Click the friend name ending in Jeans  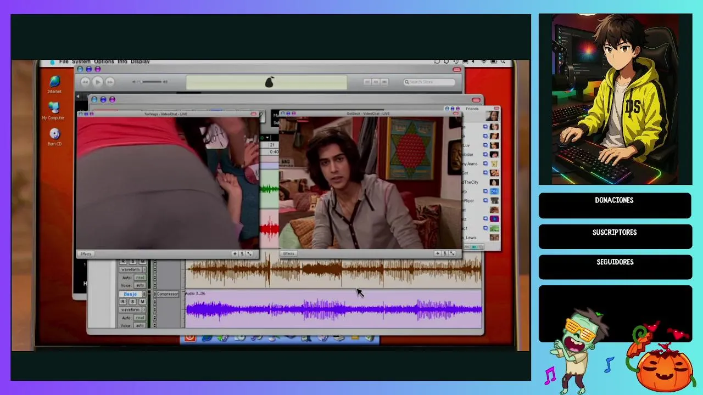pyautogui.click(x=469, y=163)
